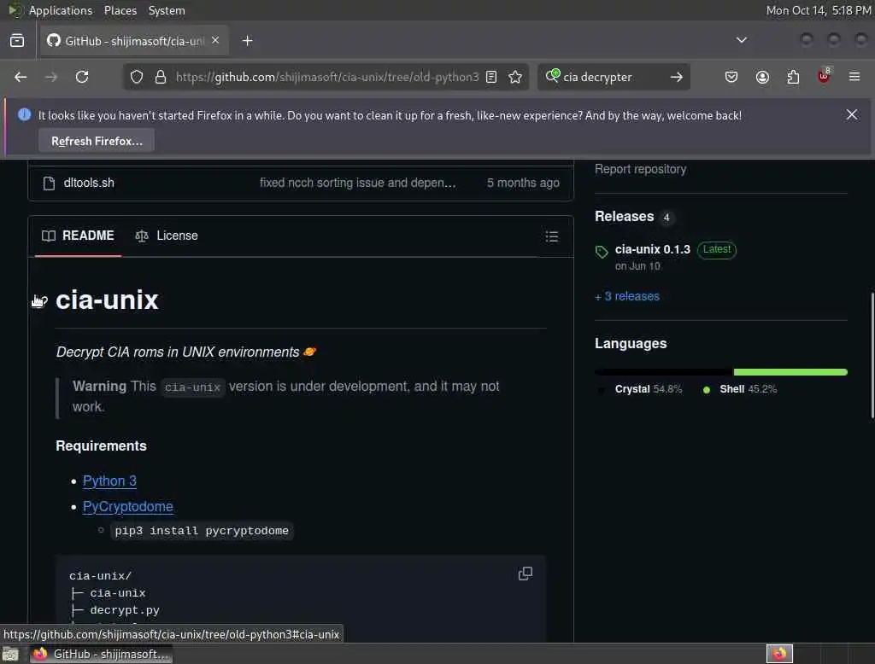This screenshot has width=875, height=664.
Task: Click the cia-unix heading anchor link icon
Action: (x=39, y=301)
